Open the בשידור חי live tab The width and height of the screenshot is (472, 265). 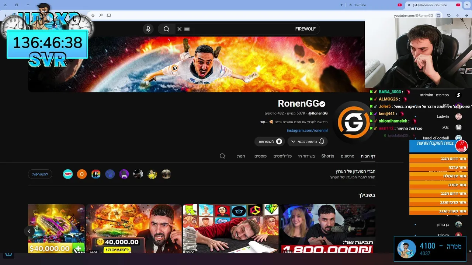306,156
